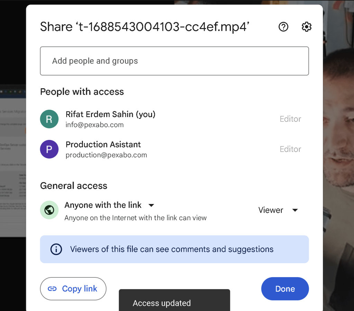Click the email production@pexabo.com
This screenshot has height=311, width=354.
(x=106, y=155)
